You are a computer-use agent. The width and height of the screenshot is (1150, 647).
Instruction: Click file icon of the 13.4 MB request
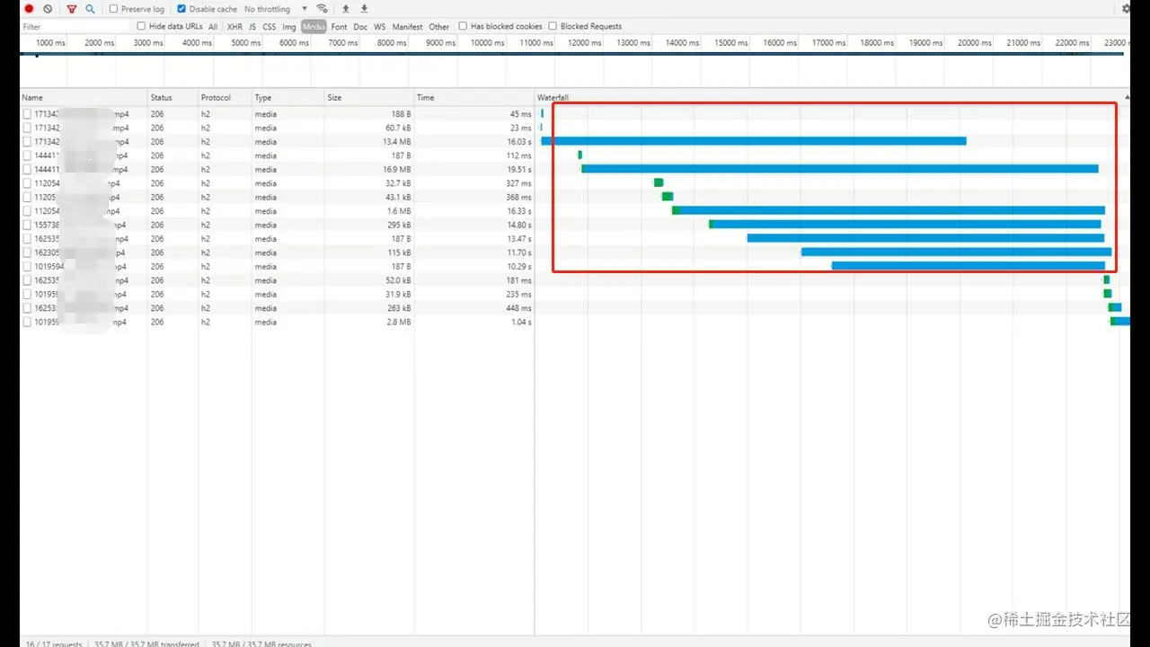27,142
